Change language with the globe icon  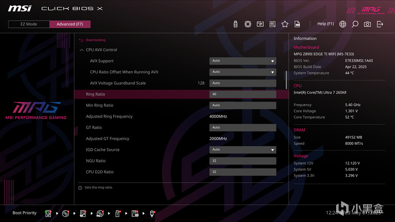click(x=343, y=24)
